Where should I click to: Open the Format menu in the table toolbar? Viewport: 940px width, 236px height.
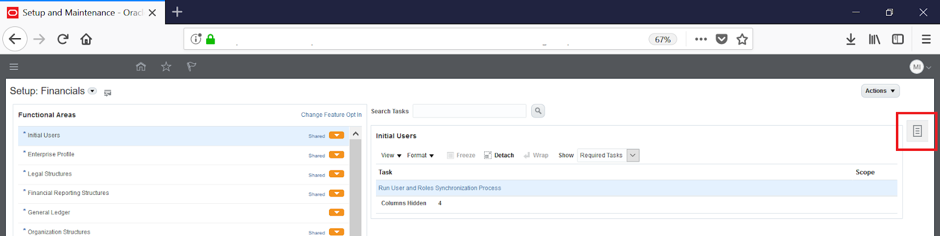point(420,156)
